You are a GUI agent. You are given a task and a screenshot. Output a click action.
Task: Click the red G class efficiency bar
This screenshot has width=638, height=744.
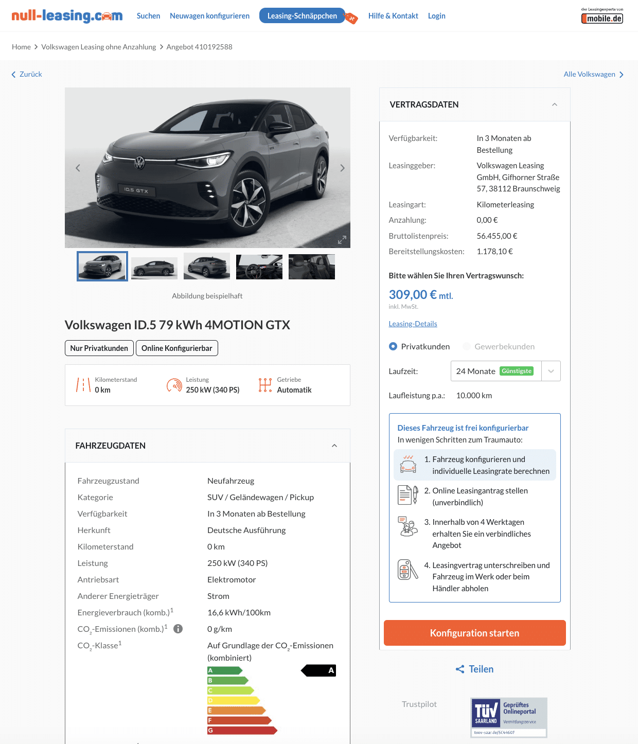pos(242,730)
